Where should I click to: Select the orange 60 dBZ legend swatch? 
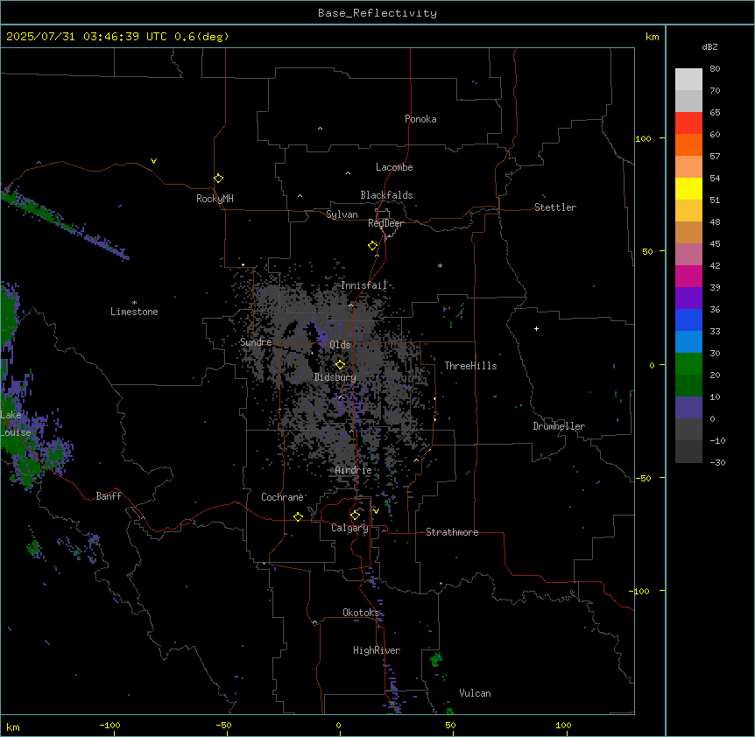pos(688,144)
